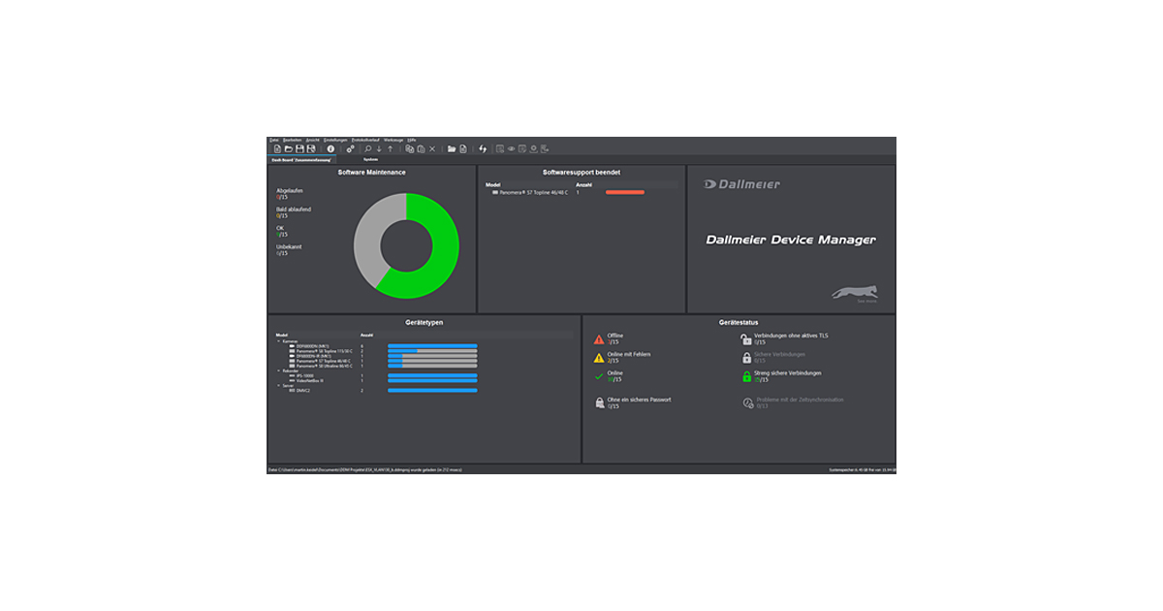
Task: Click the magnifier search icon
Action: 367,148
